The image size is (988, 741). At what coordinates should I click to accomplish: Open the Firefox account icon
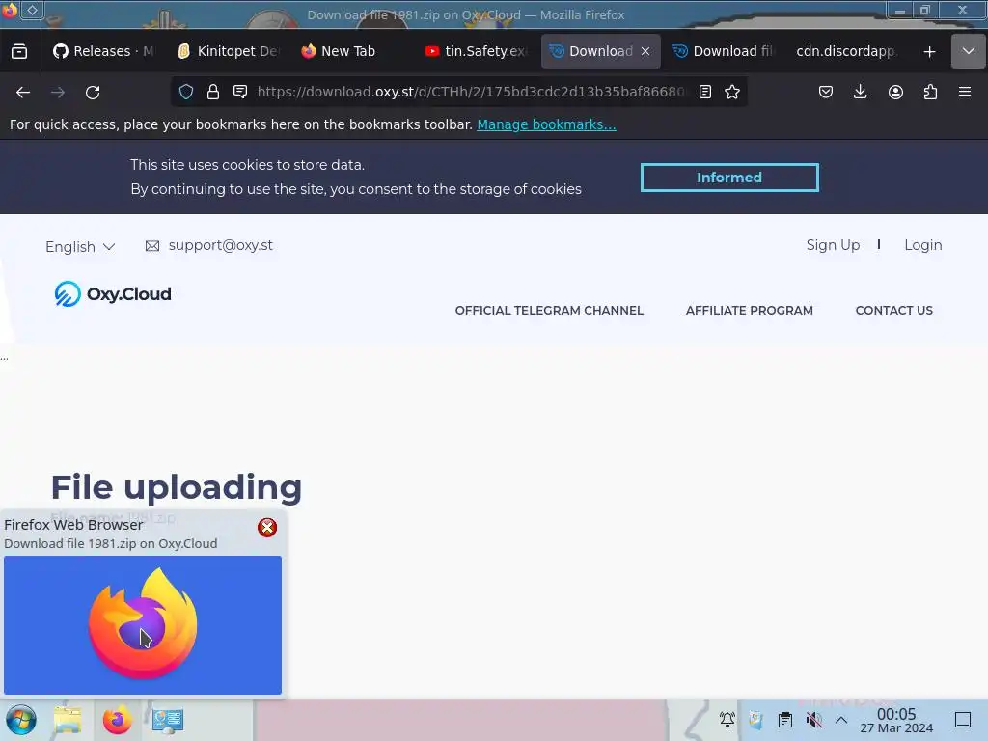tap(895, 92)
